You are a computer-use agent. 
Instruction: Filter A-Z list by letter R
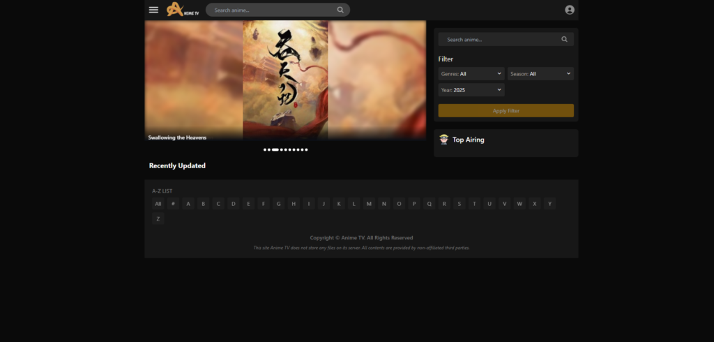click(444, 204)
